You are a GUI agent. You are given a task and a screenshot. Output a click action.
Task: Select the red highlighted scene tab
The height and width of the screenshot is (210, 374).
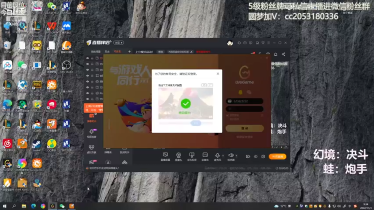pos(117,52)
